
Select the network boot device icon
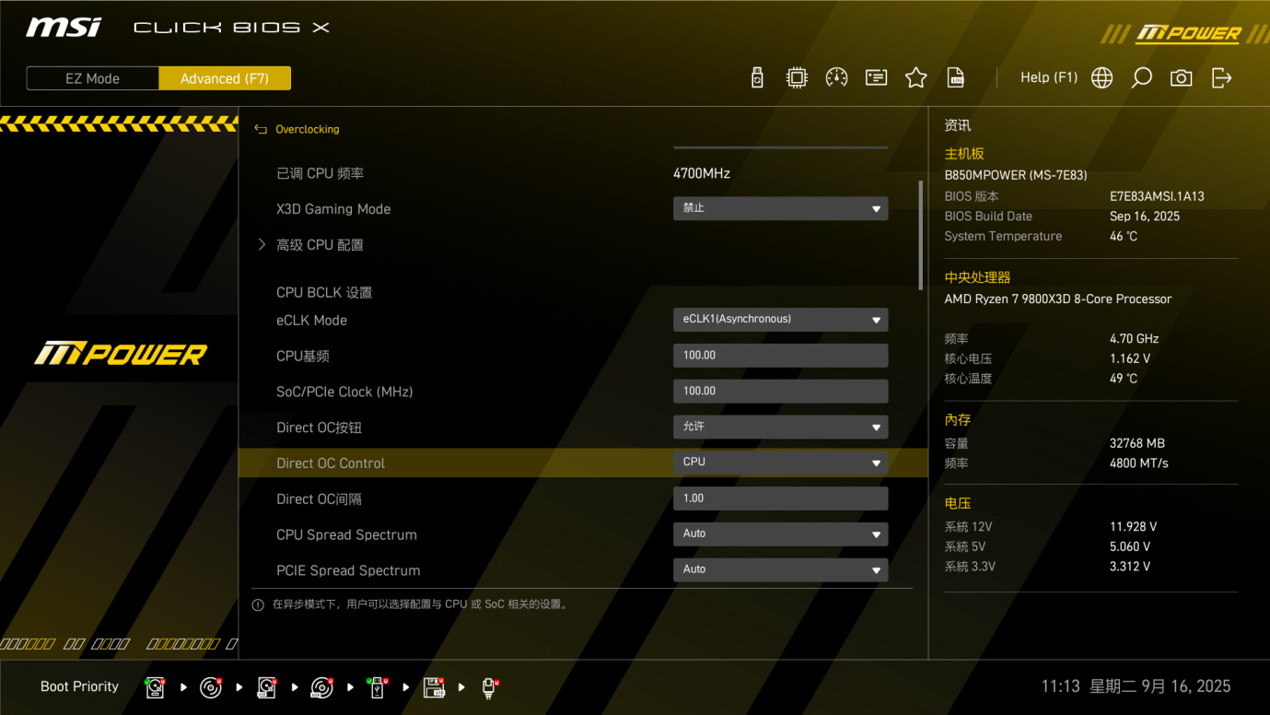click(x=489, y=687)
